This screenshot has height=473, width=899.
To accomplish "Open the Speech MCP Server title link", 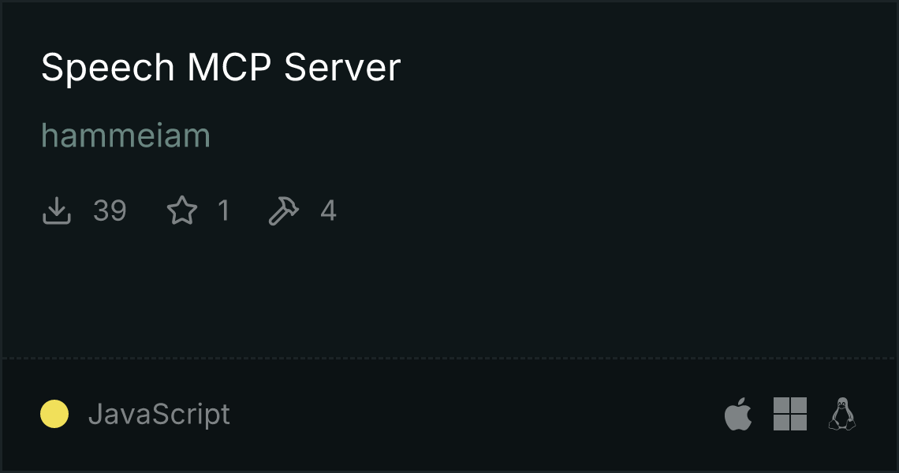I will tap(221, 68).
